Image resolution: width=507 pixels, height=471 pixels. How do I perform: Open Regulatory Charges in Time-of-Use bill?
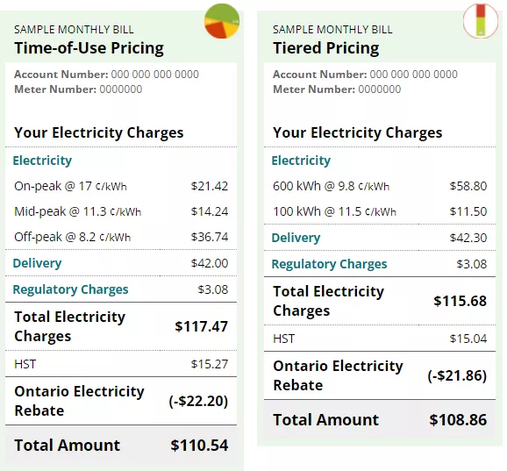tap(70, 289)
